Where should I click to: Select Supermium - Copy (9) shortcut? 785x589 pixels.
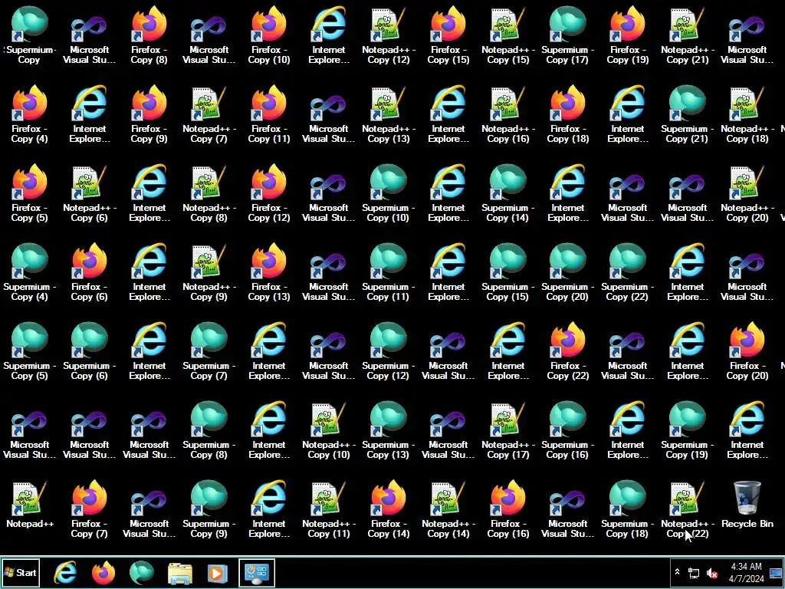tap(209, 509)
